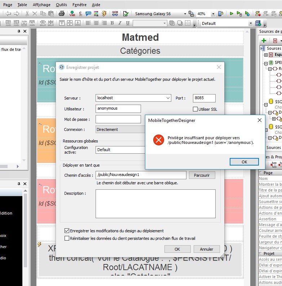Viewport: 282px width, 286px height.
Task: Apply bold formatting with the B icon
Action: tap(112, 23)
